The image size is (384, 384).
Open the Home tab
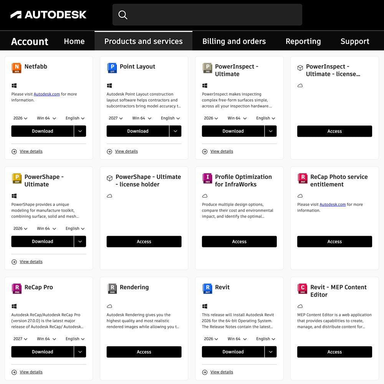(74, 41)
